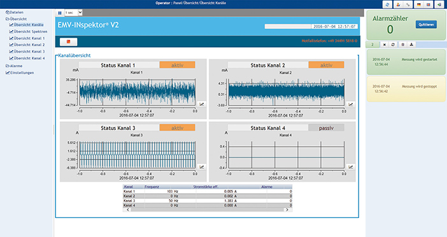Viewport: 447px width, 237px height.
Task: Open Übersicht Kanal 1 in the sidebar
Action: coord(27,38)
